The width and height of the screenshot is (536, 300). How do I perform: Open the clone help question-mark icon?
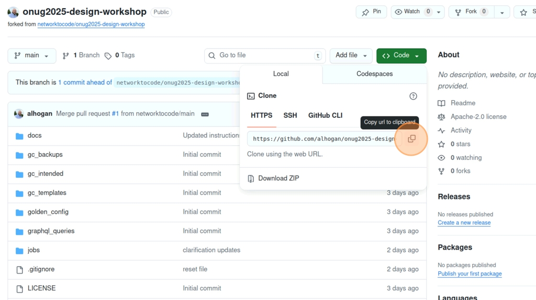coord(413,96)
